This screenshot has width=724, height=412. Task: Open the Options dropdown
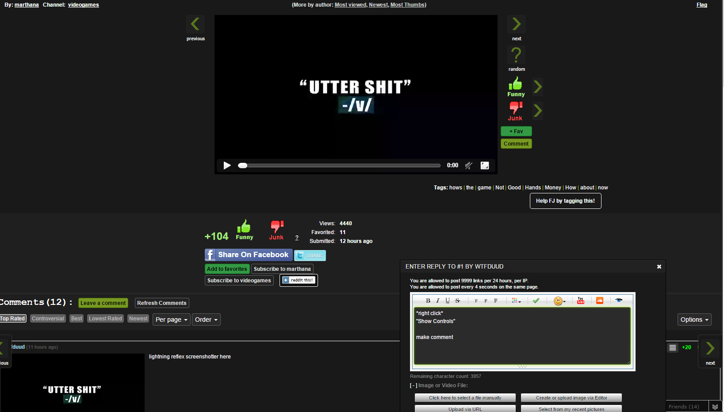click(694, 320)
